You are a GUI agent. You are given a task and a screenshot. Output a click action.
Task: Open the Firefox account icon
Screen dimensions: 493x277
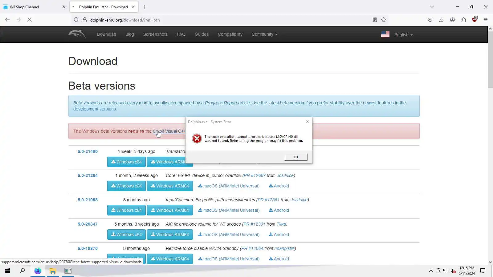tap(452, 20)
